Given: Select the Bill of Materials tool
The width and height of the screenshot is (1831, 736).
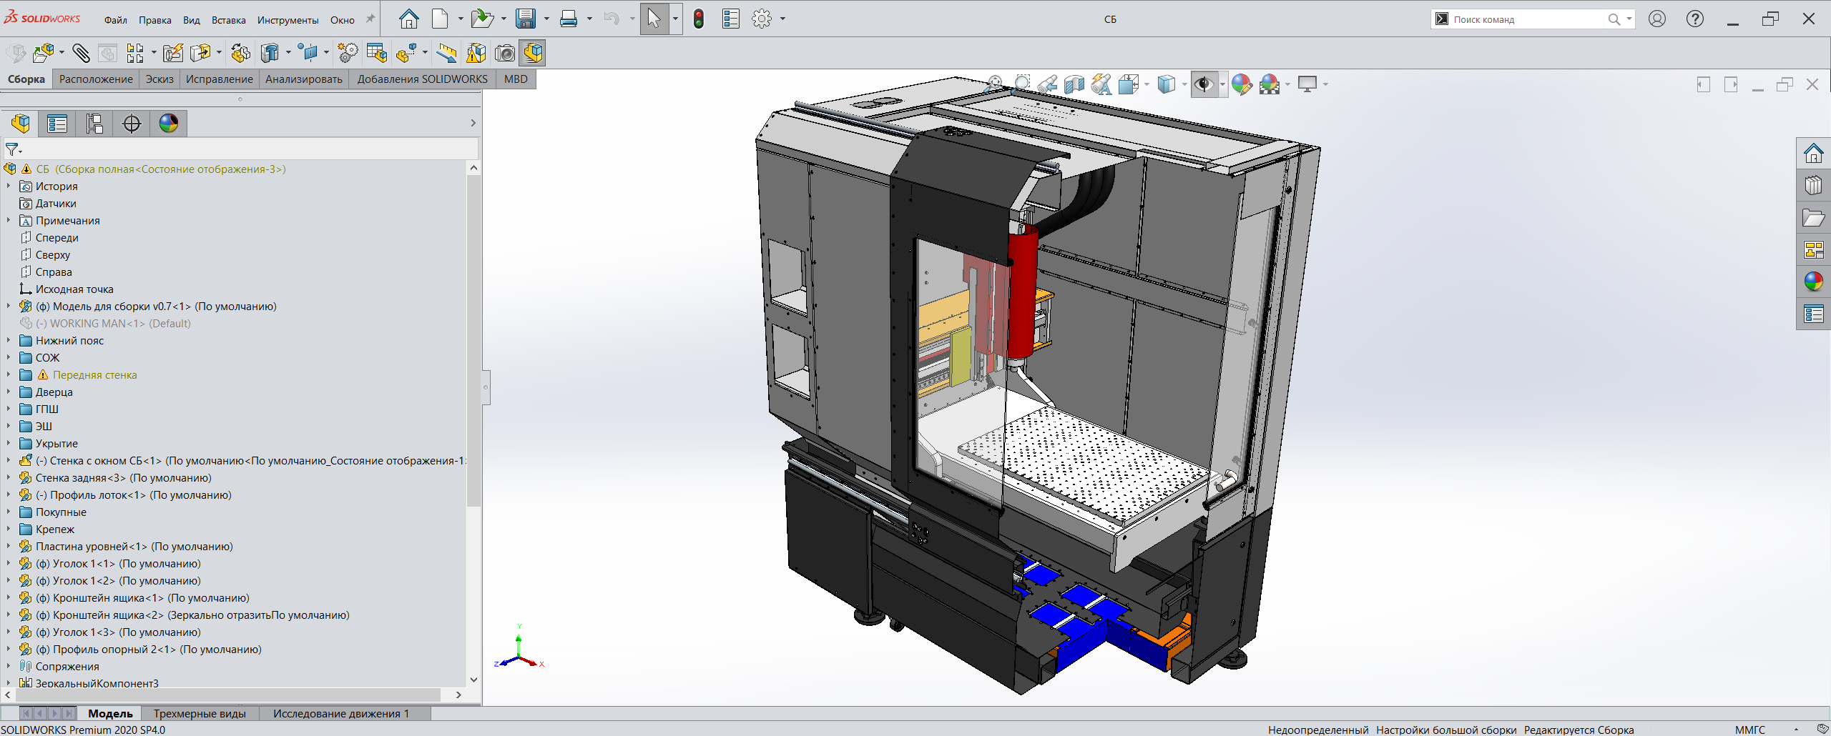Looking at the screenshot, I should point(376,53).
